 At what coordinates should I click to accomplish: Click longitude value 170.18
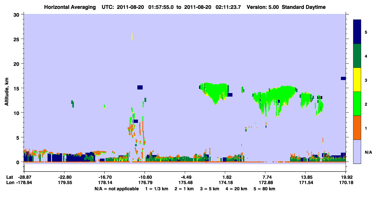click(346, 183)
